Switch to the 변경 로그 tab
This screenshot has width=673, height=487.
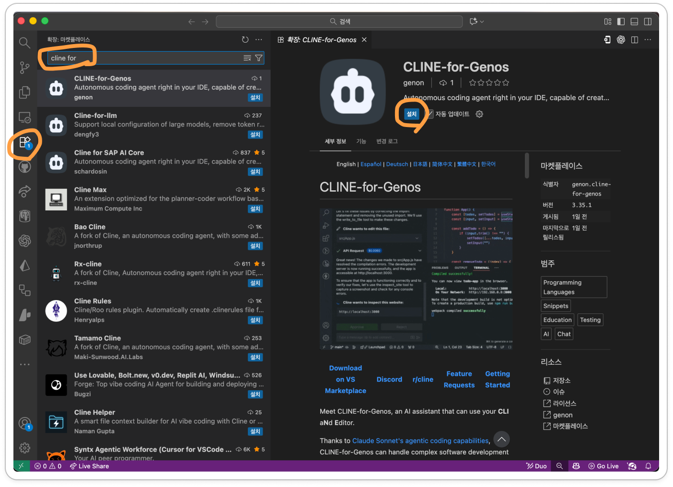click(x=387, y=141)
